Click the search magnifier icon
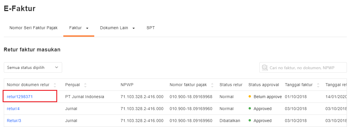This screenshot has width=351, height=127. tap(265, 68)
